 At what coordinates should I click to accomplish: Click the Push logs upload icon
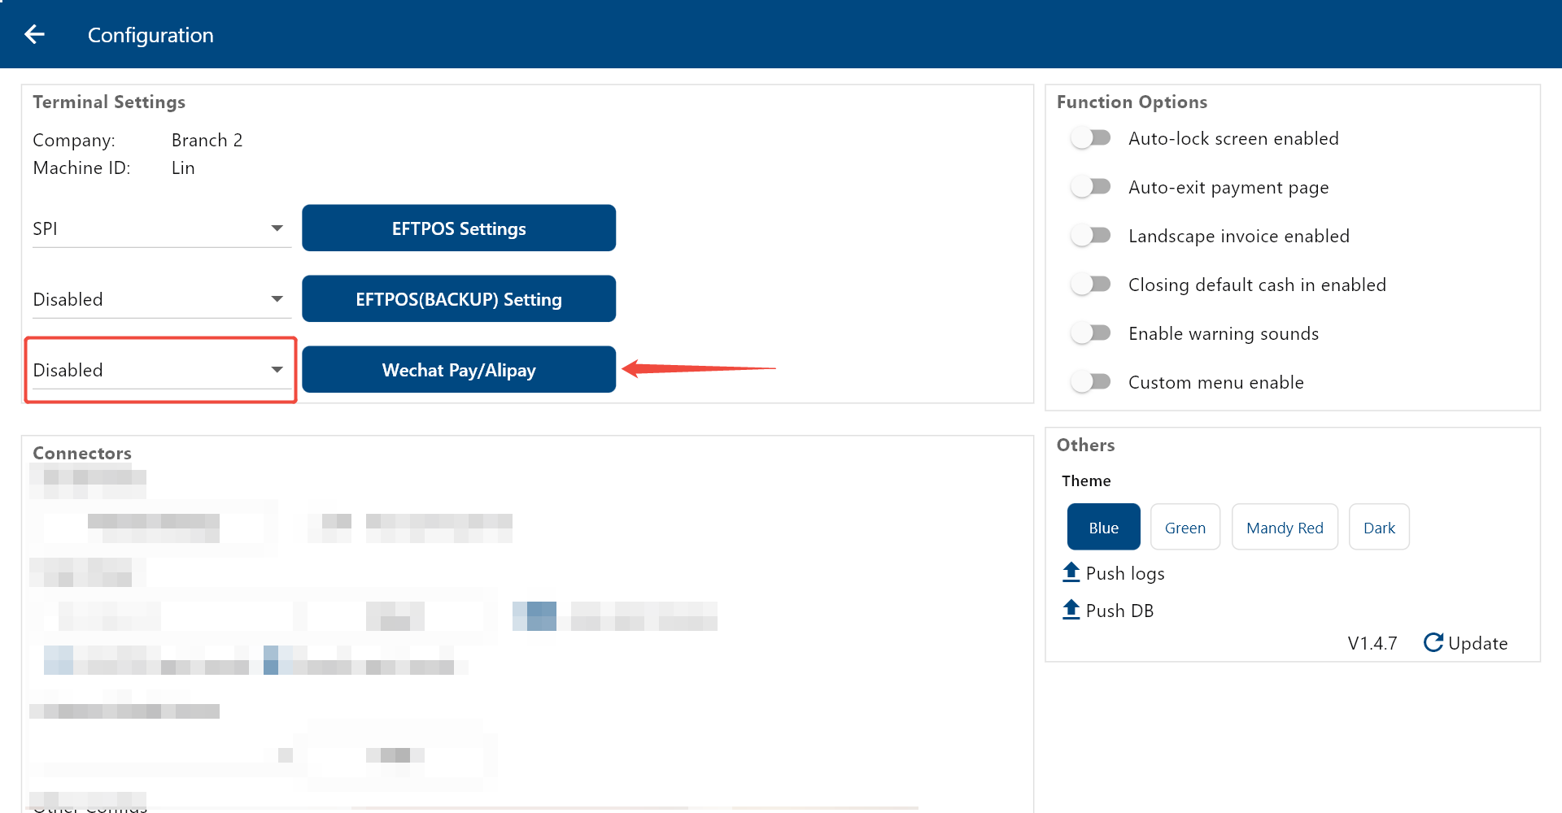pos(1071,572)
